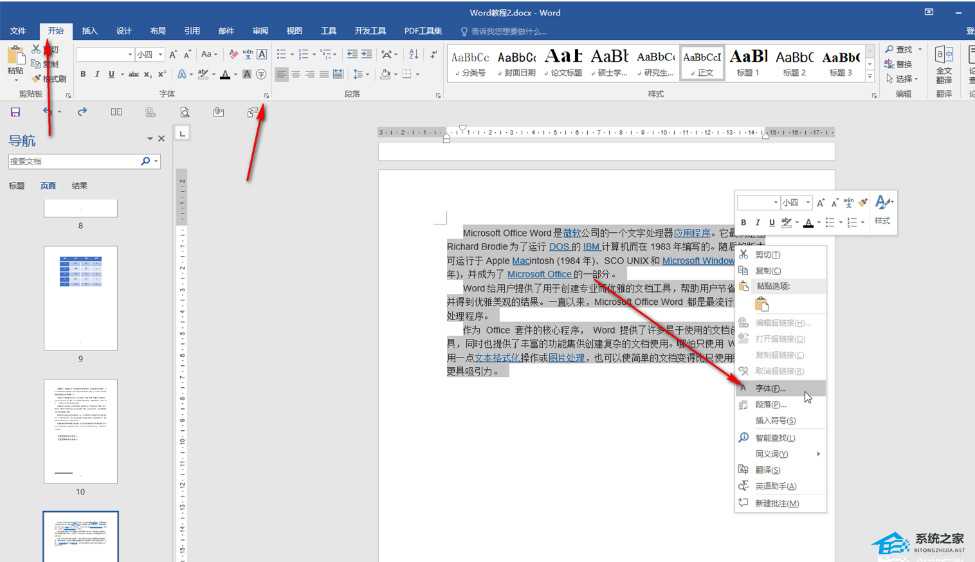Screen dimensions: 975x562
Task: Choose 字体(F)... from the context menu
Action: [770, 388]
